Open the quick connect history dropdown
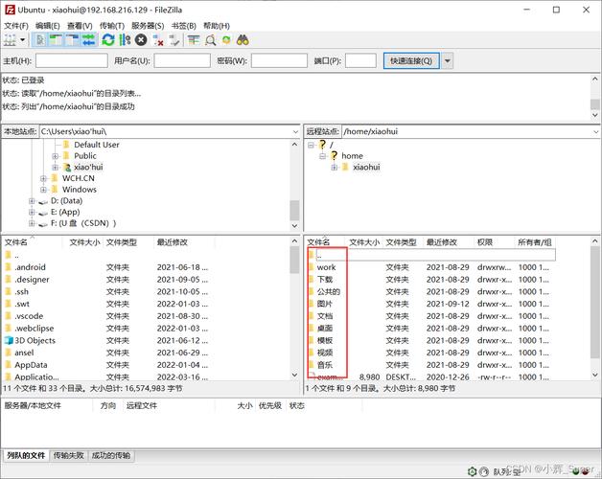 (x=448, y=60)
